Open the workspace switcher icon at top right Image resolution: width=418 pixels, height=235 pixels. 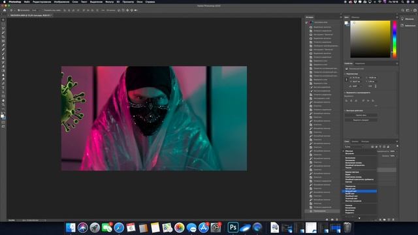coord(408,10)
